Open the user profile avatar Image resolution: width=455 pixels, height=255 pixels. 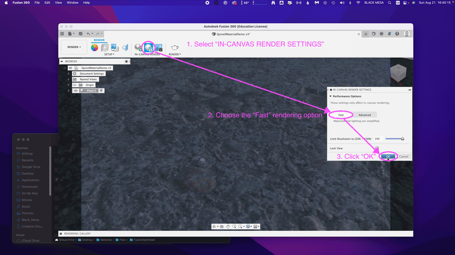point(407,34)
